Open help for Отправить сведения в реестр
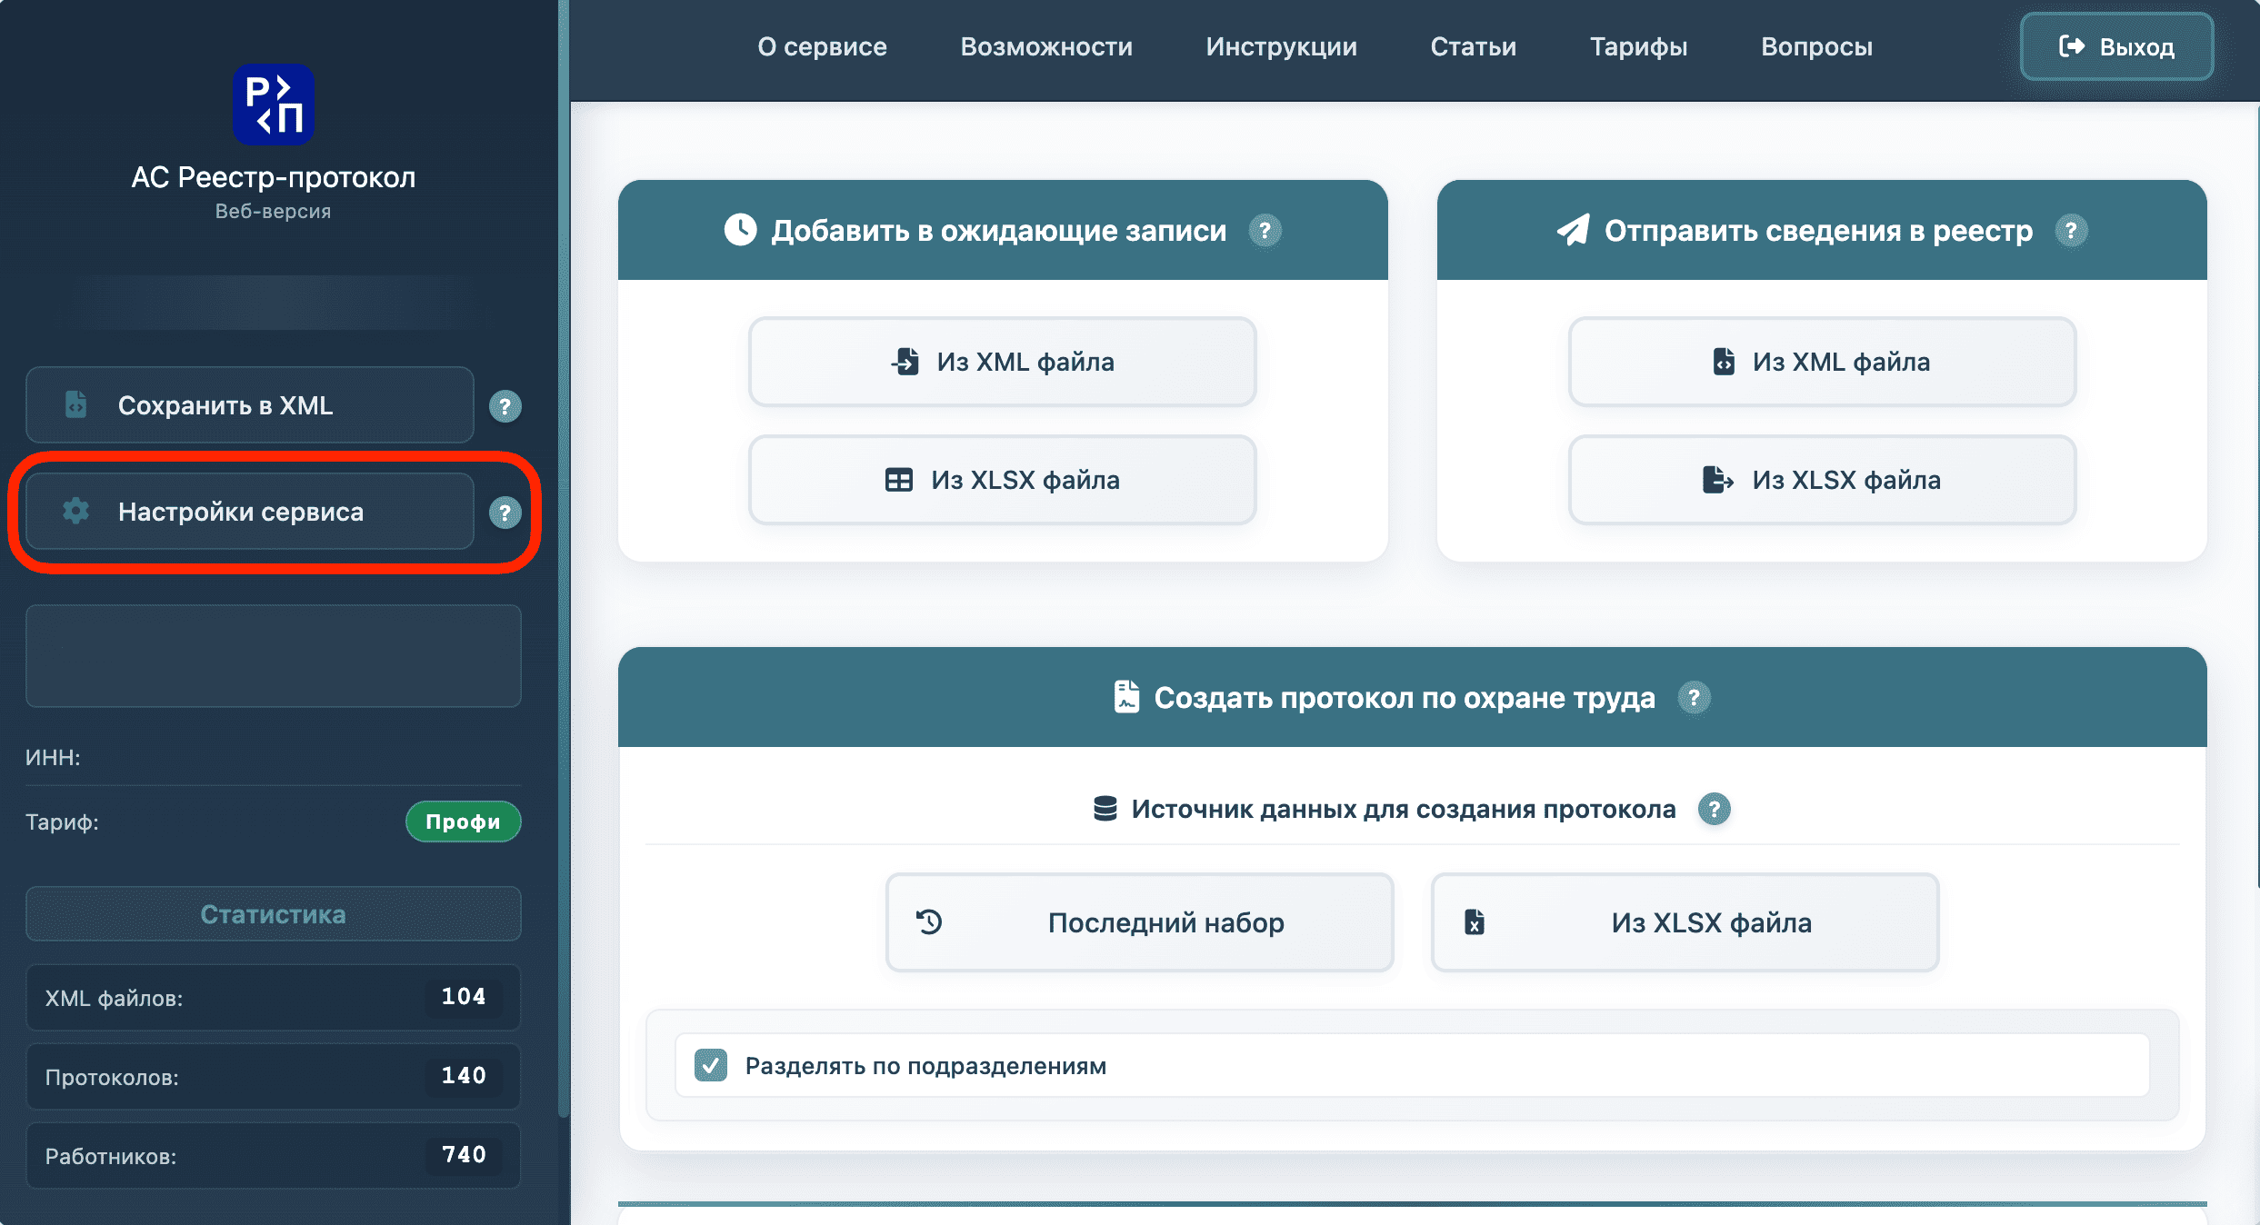The width and height of the screenshot is (2260, 1225). (2071, 231)
